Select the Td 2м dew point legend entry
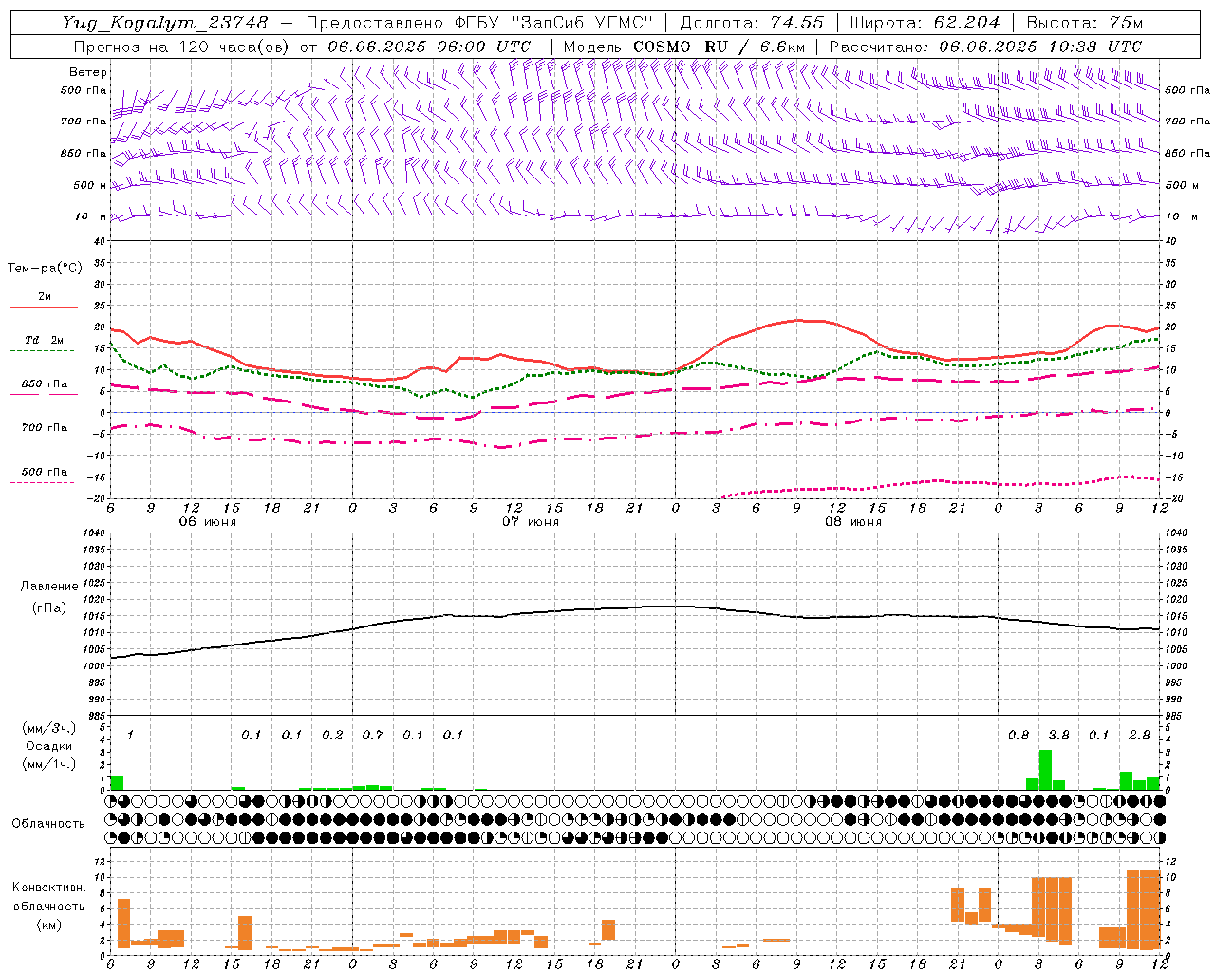Viewport: 1215px width, 972px height. pos(45,340)
